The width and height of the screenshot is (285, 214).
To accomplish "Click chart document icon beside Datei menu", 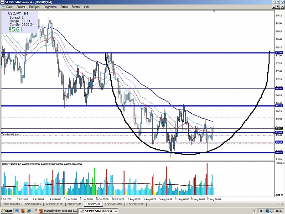I will [x=3, y=7].
